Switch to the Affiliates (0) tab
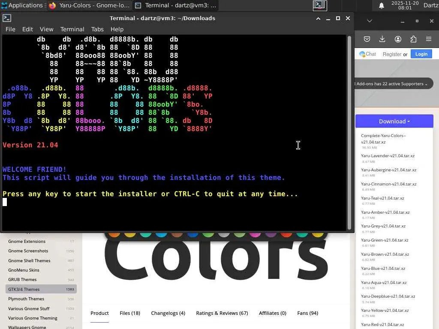Viewport: 439px width, 329px height. click(x=272, y=313)
